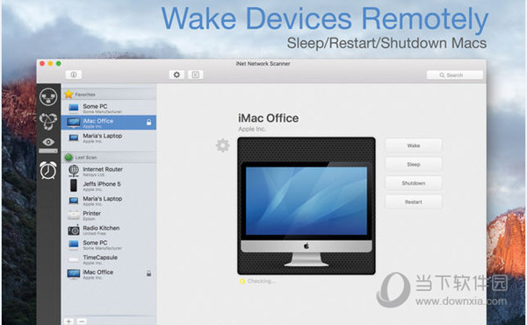The image size is (527, 325).
Task: Select Some PC in Last Scan
Action: point(109,244)
